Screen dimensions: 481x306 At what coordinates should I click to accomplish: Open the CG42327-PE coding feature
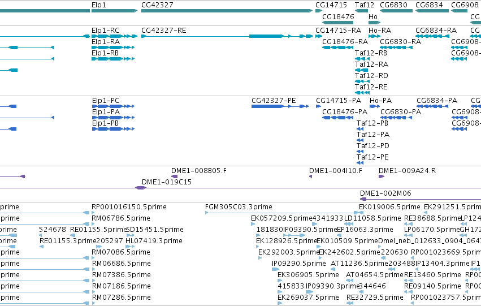coord(280,106)
